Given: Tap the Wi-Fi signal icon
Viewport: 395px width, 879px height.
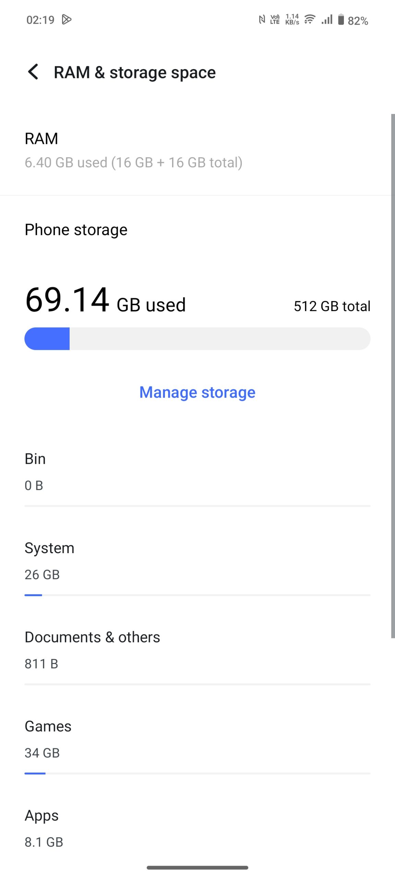Looking at the screenshot, I should coord(310,20).
